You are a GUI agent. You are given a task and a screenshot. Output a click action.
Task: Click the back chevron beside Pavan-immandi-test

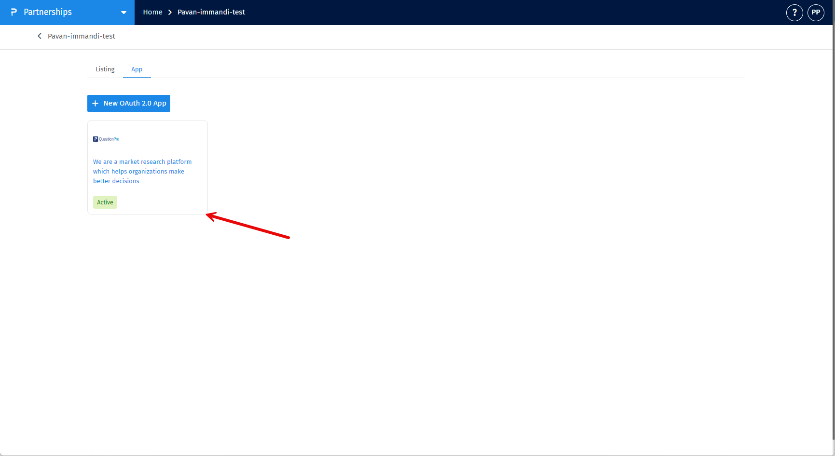pos(40,36)
